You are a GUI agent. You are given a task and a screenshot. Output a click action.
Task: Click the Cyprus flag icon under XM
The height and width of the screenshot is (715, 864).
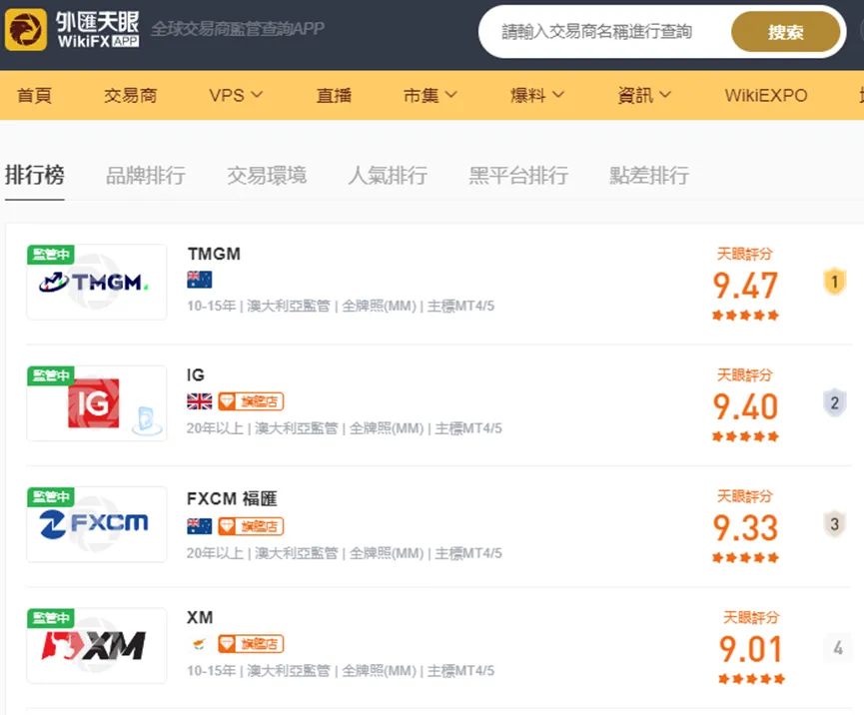199,643
